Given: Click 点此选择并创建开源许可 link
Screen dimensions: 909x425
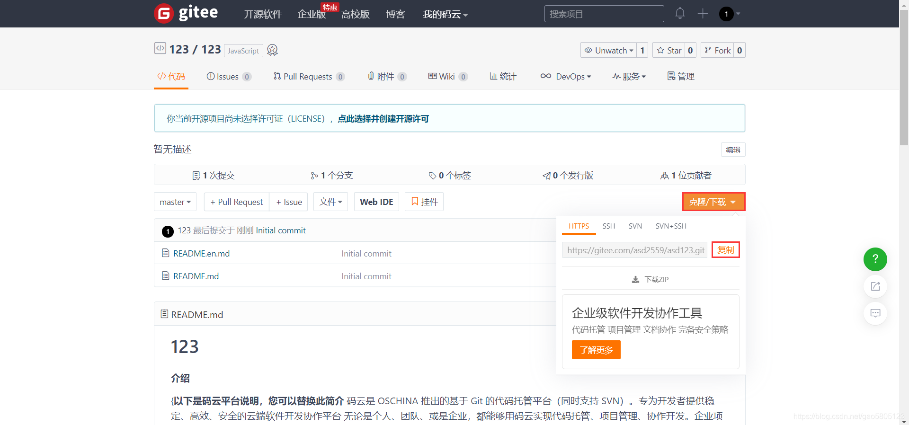Looking at the screenshot, I should [x=383, y=119].
